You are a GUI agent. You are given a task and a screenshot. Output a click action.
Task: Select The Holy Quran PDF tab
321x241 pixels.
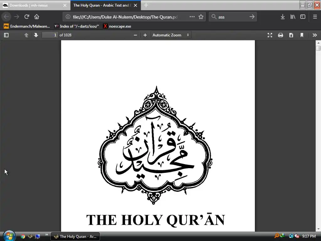click(106, 5)
